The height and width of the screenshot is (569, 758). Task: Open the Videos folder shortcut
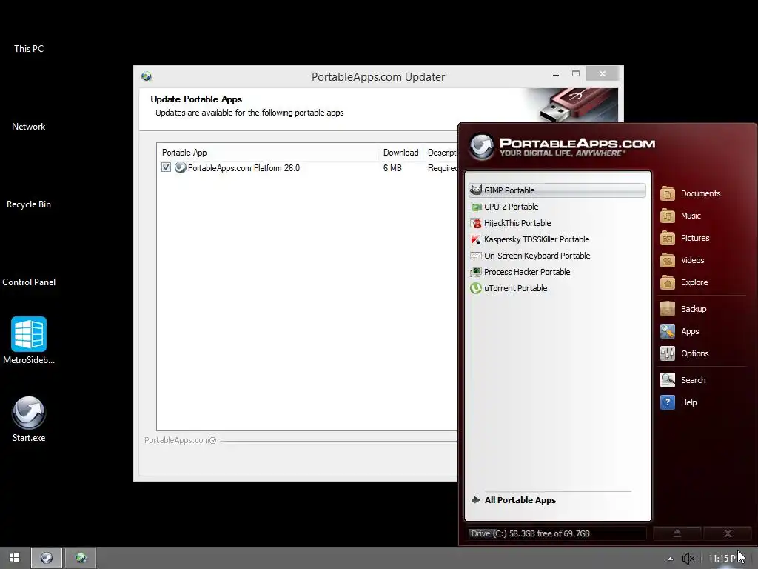[682, 260]
